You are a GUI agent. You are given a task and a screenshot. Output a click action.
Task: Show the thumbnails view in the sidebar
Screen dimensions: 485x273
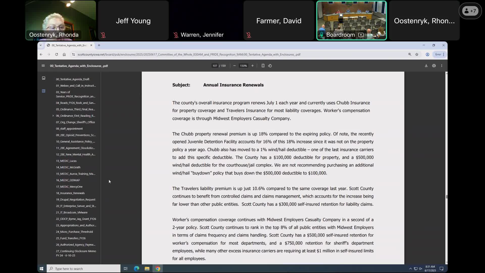pyautogui.click(x=44, y=78)
